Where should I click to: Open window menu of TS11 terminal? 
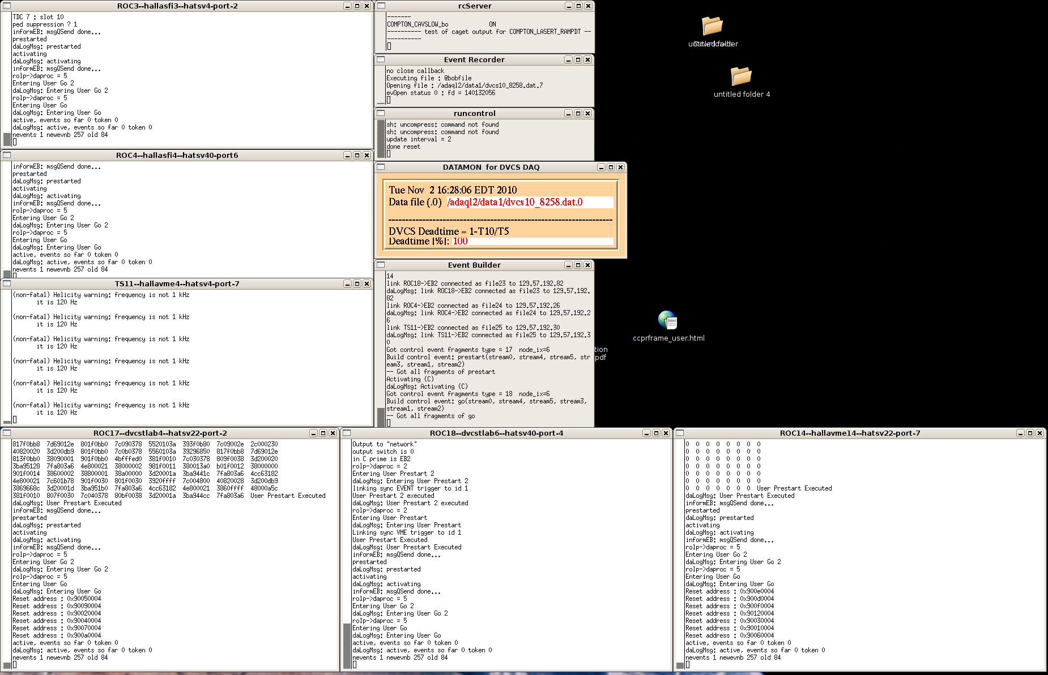7,283
